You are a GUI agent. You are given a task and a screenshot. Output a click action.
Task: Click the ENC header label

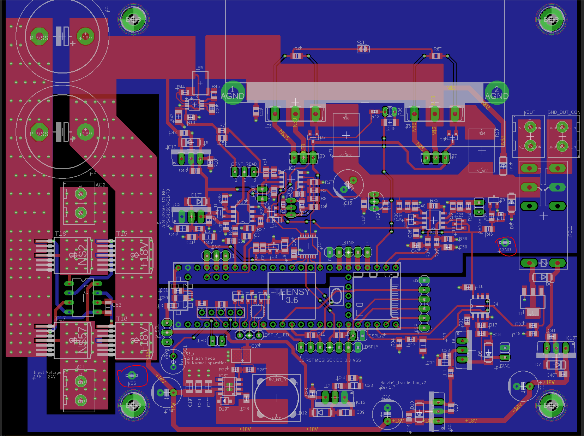216,247
